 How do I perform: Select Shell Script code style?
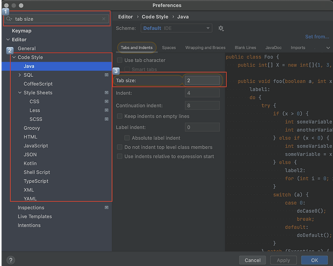click(x=37, y=172)
